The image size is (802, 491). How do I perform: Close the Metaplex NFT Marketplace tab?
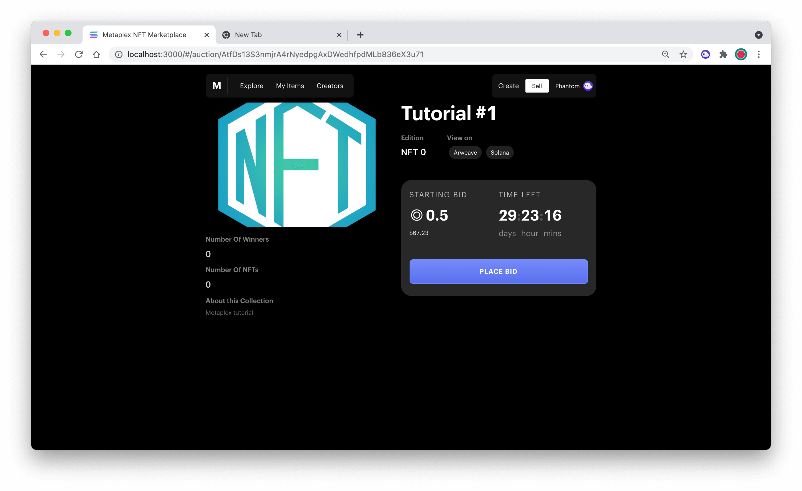point(206,35)
